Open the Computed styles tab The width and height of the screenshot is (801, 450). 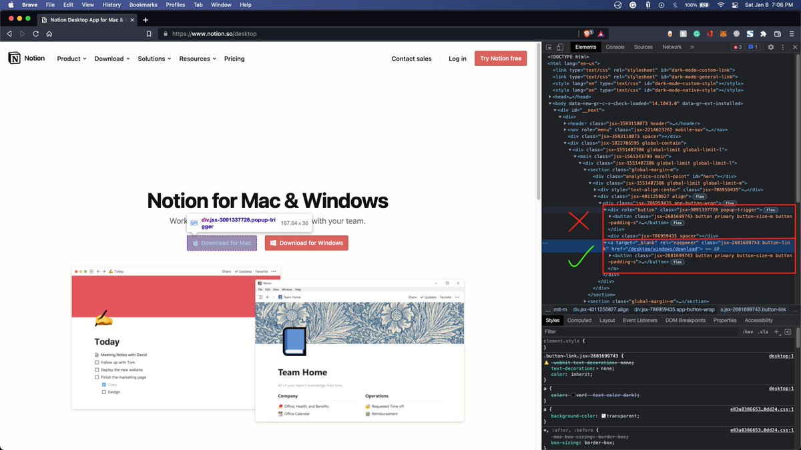tap(579, 321)
